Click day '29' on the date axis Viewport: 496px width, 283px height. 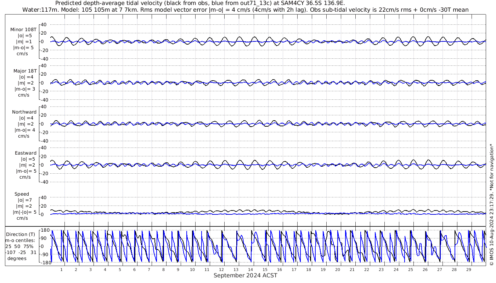[x=468, y=270]
